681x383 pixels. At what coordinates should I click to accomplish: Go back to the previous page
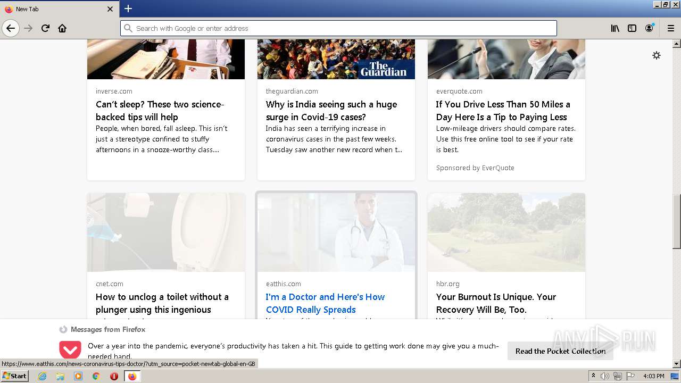(11, 28)
